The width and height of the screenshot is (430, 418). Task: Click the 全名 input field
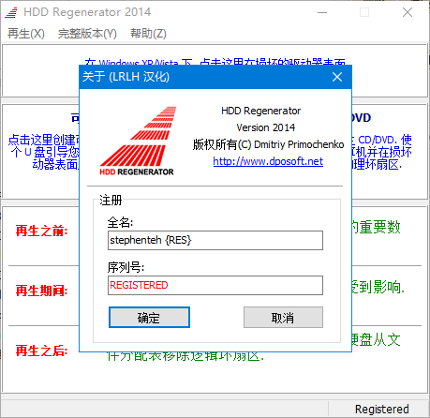coord(215,240)
